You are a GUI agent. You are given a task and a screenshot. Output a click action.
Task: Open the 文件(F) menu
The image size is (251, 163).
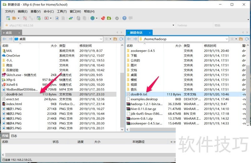[10, 12]
